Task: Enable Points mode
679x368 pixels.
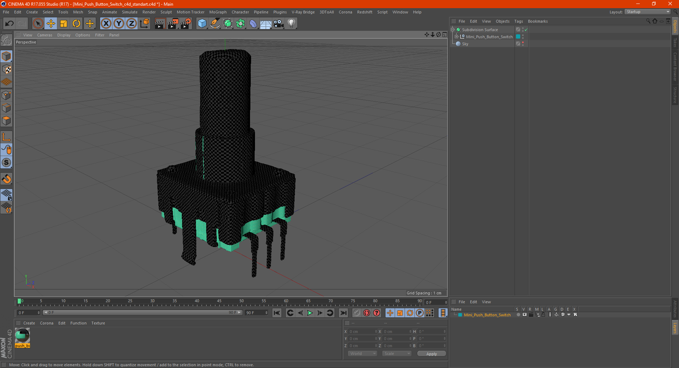Action: (x=6, y=95)
